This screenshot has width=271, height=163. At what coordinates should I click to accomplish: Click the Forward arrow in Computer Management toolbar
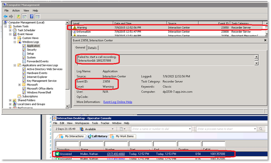pyautogui.click(x=11, y=17)
